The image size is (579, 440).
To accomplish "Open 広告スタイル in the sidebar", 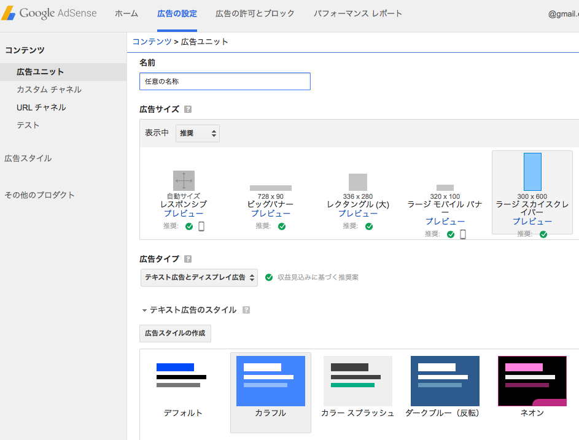I will point(28,158).
